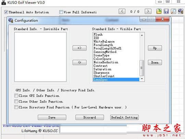Click scroll-up arrow in visible list

click(142, 35)
